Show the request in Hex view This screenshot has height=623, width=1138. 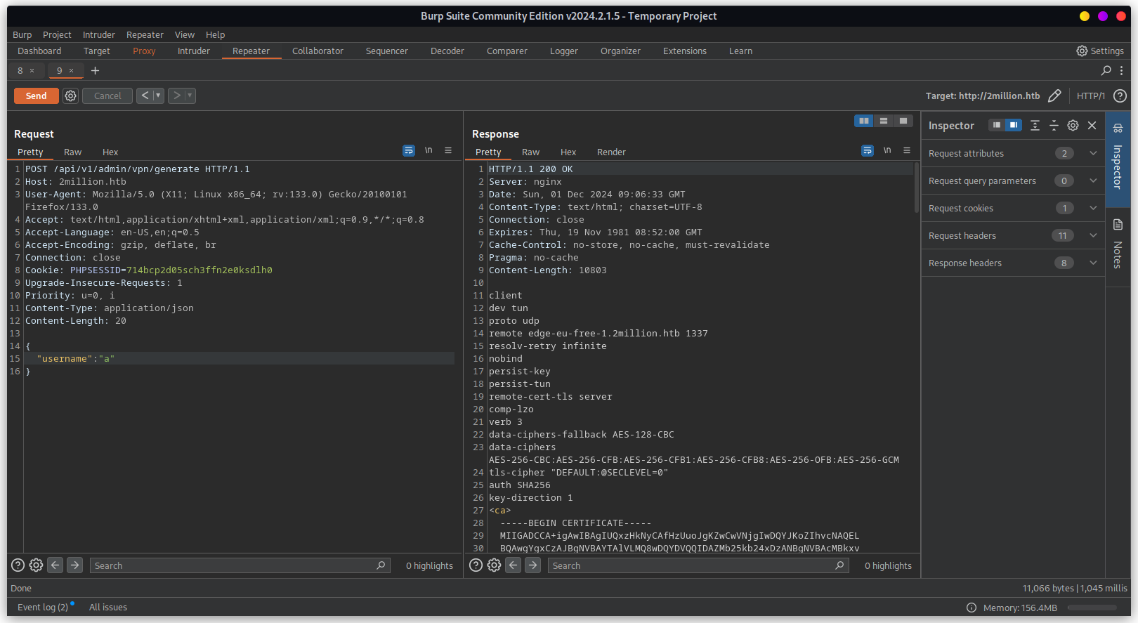click(x=110, y=152)
